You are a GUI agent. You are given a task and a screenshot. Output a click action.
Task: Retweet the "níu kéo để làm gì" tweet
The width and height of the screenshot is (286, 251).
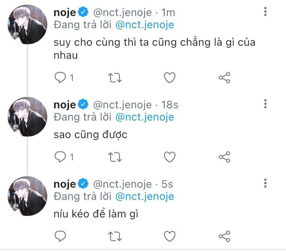click(115, 236)
